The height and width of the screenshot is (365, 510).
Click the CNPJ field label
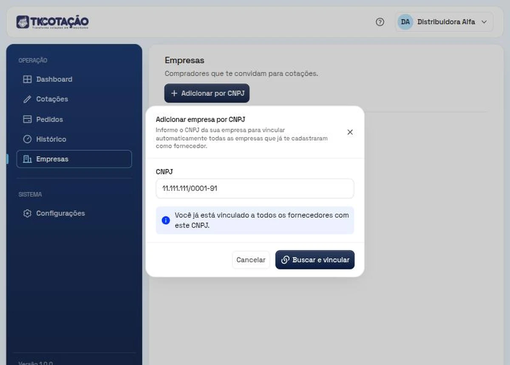coord(164,172)
